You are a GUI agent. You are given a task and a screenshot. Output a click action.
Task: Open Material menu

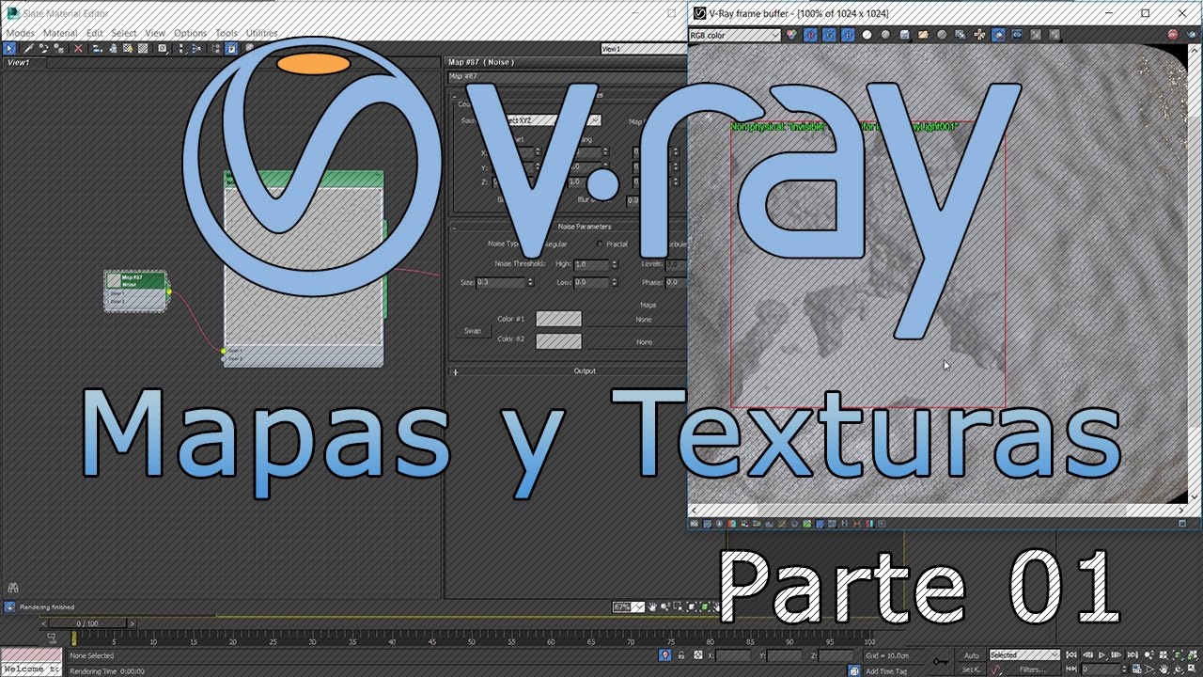pos(60,33)
